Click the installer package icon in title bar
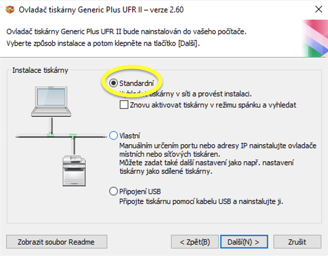Image resolution: width=328 pixels, height=256 pixels. click(10, 10)
